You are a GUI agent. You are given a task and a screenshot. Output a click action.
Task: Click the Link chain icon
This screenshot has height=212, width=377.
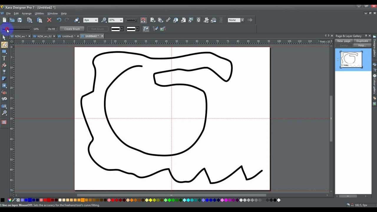coord(168,20)
